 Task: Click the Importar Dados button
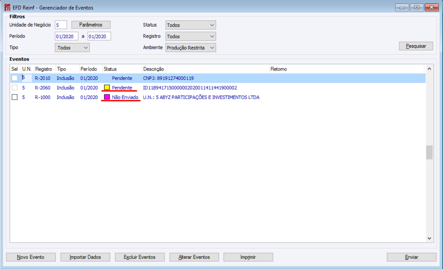click(x=85, y=257)
